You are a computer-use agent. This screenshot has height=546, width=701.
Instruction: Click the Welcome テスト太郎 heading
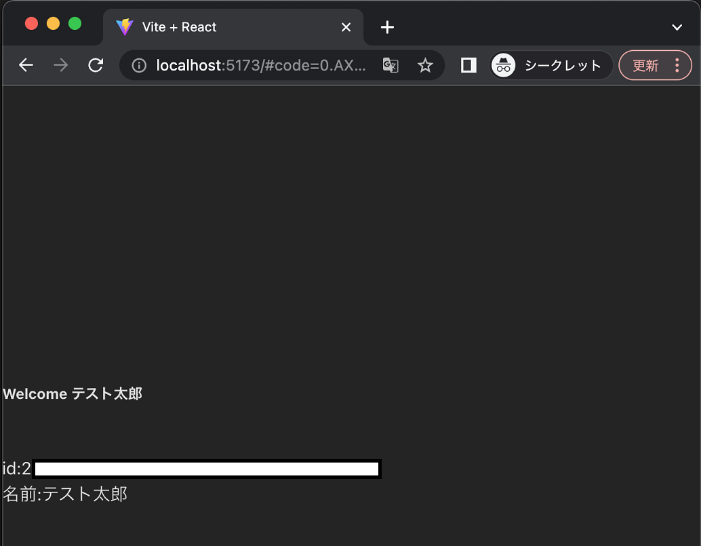click(x=72, y=393)
